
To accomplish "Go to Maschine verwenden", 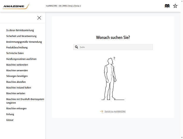I will pos(17,70).
